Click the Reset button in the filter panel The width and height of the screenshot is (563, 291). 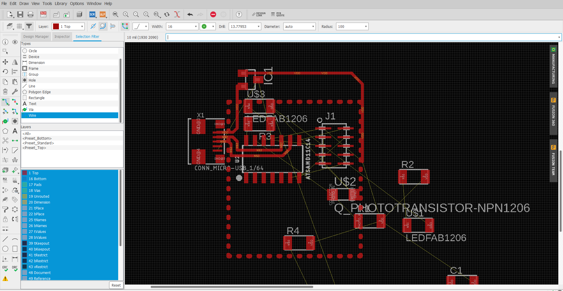coord(116,285)
